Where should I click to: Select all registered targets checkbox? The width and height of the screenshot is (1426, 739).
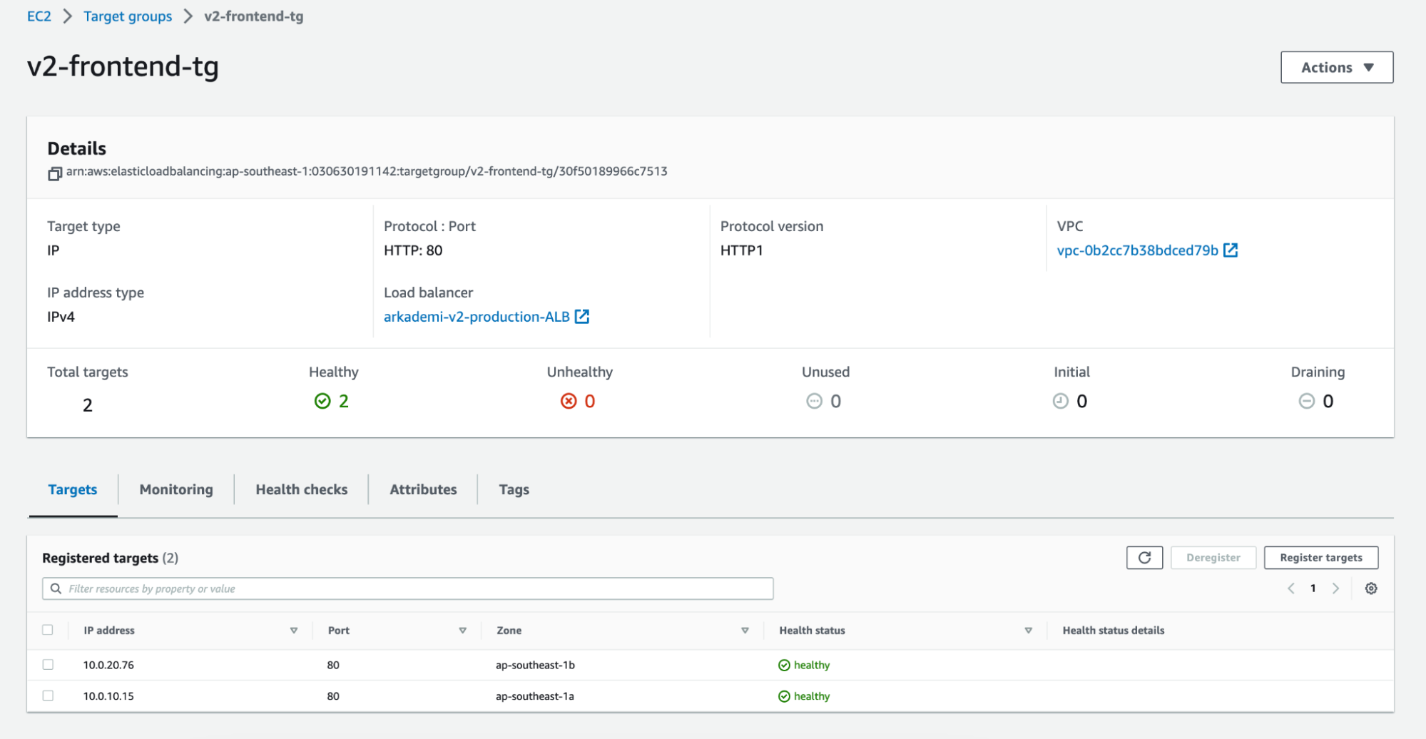pos(48,630)
